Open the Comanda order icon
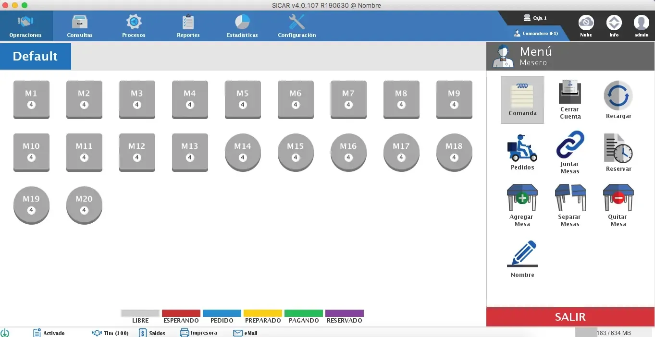Screen dimensions: 655x337 pyautogui.click(x=522, y=95)
